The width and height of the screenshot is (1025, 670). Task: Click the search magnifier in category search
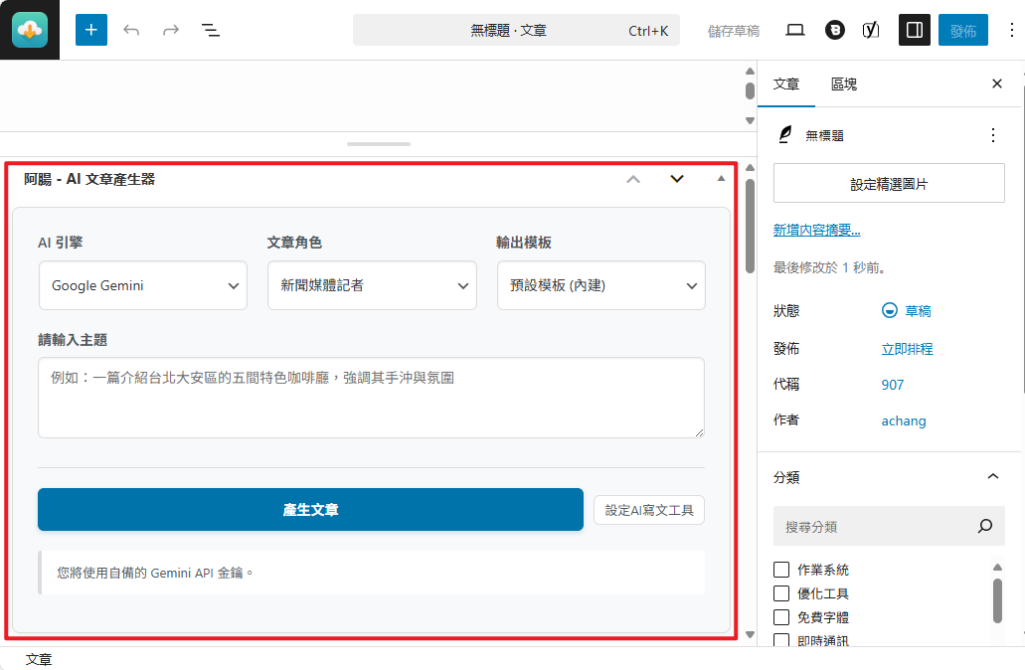(985, 526)
